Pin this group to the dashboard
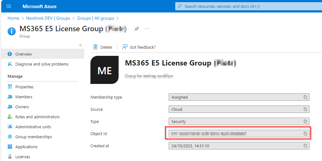The image size is (322, 161). click(x=136, y=29)
